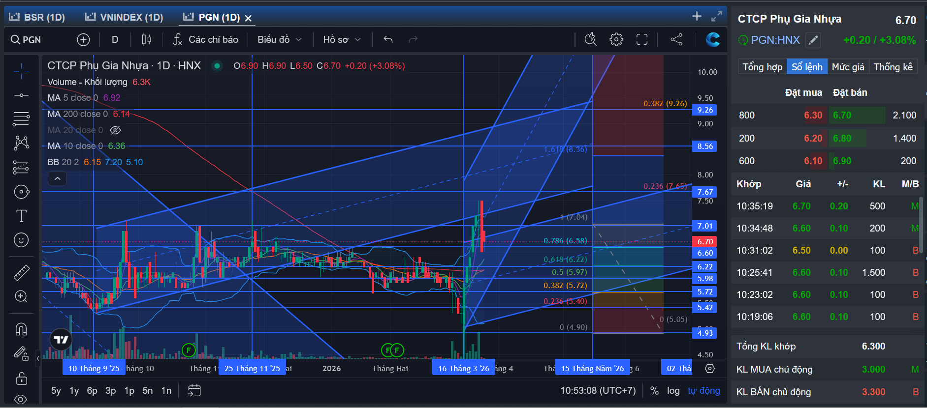This screenshot has width=927, height=408.
Task: Select the 'Sổ lệnh' tab
Action: 807,67
